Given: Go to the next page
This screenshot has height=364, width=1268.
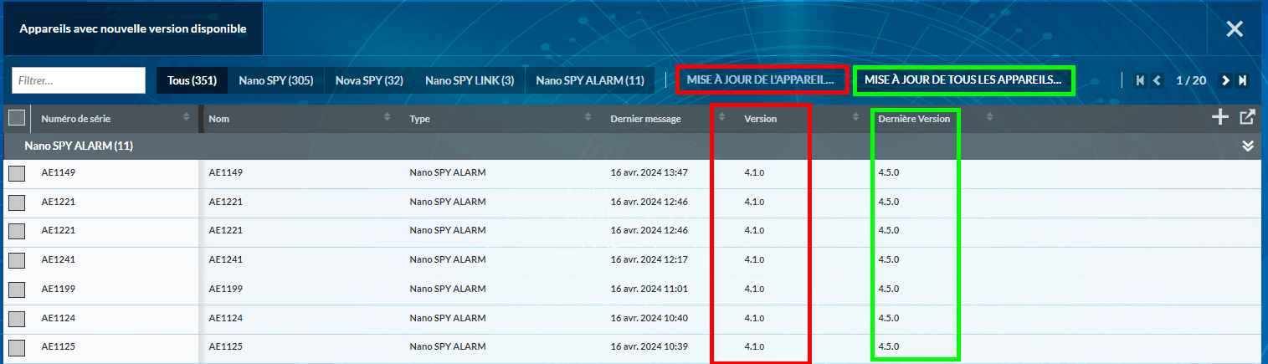Looking at the screenshot, I should pos(1225,80).
